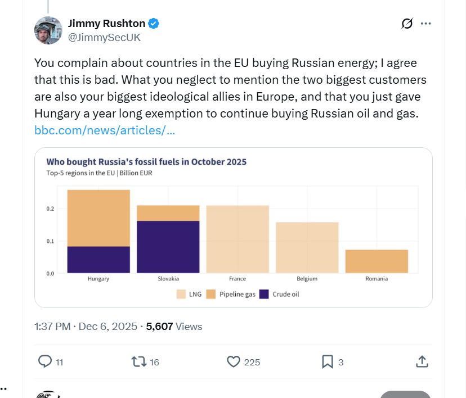Click the Grok explain icon

click(406, 24)
